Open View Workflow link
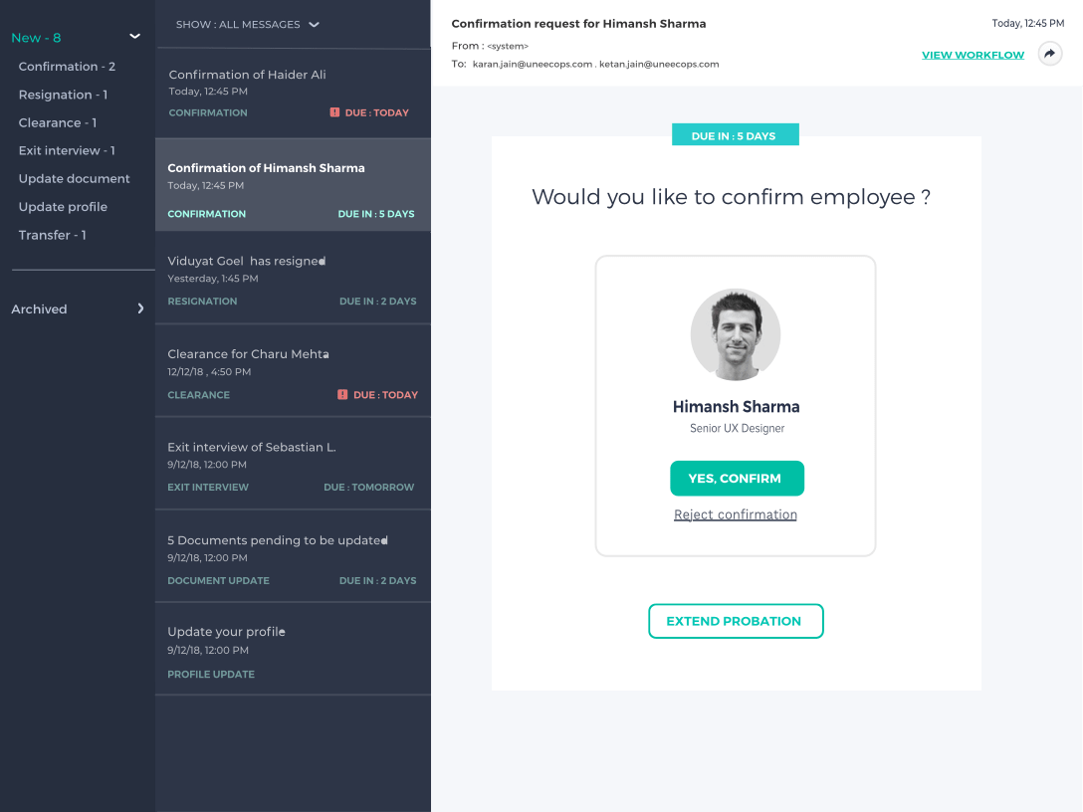The height and width of the screenshot is (812, 1083). coord(973,55)
